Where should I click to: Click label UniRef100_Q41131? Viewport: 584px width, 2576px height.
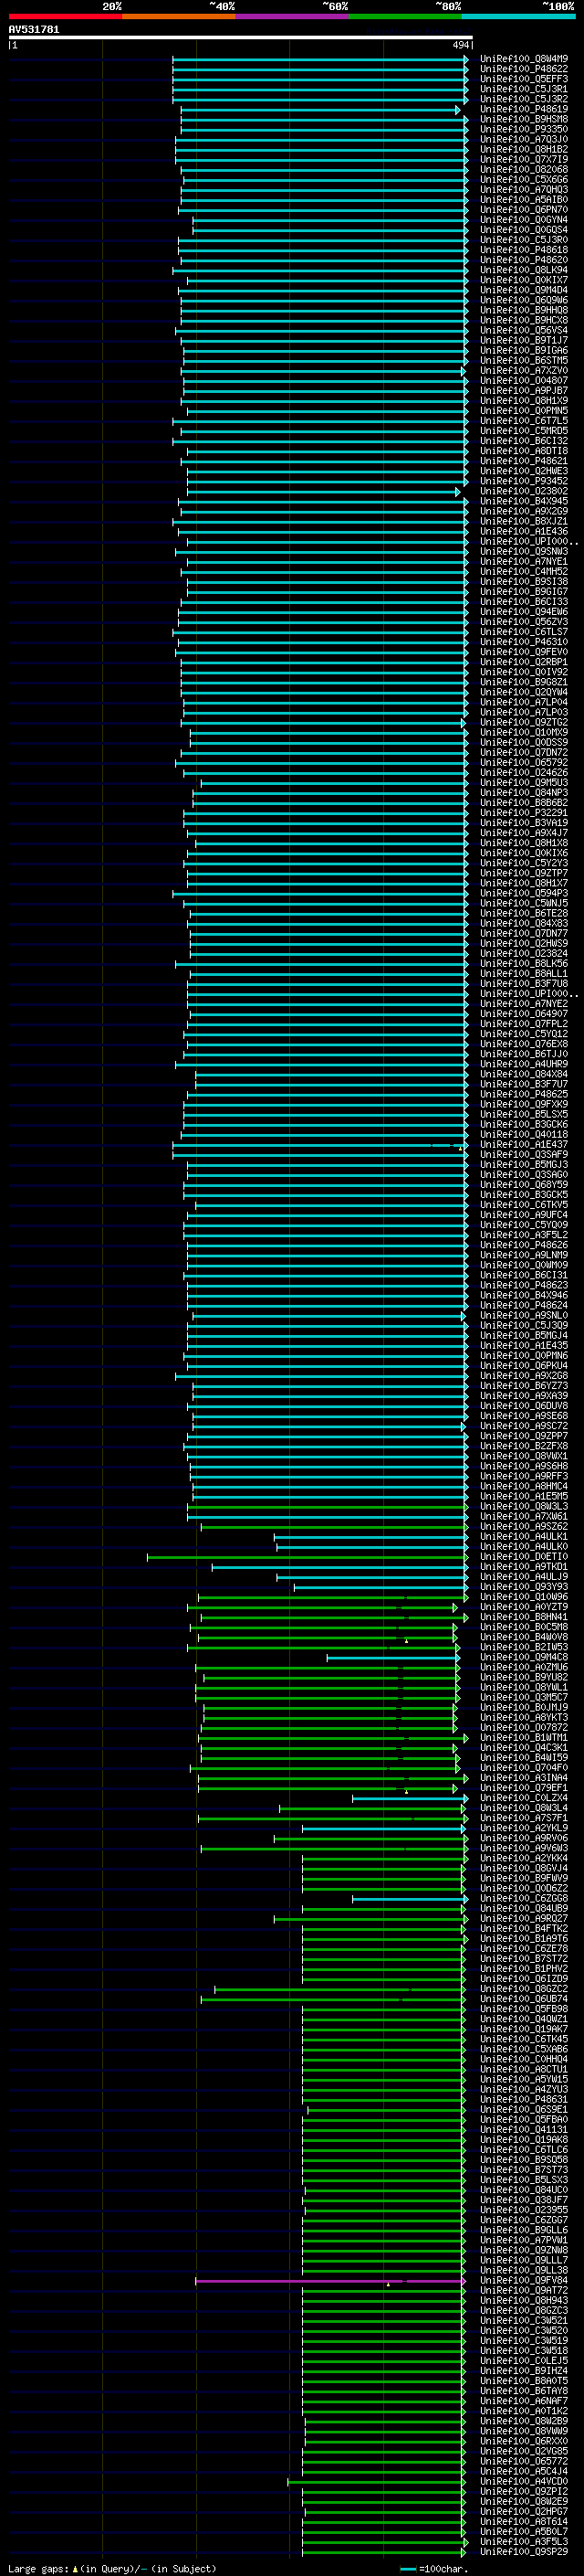click(x=524, y=2129)
